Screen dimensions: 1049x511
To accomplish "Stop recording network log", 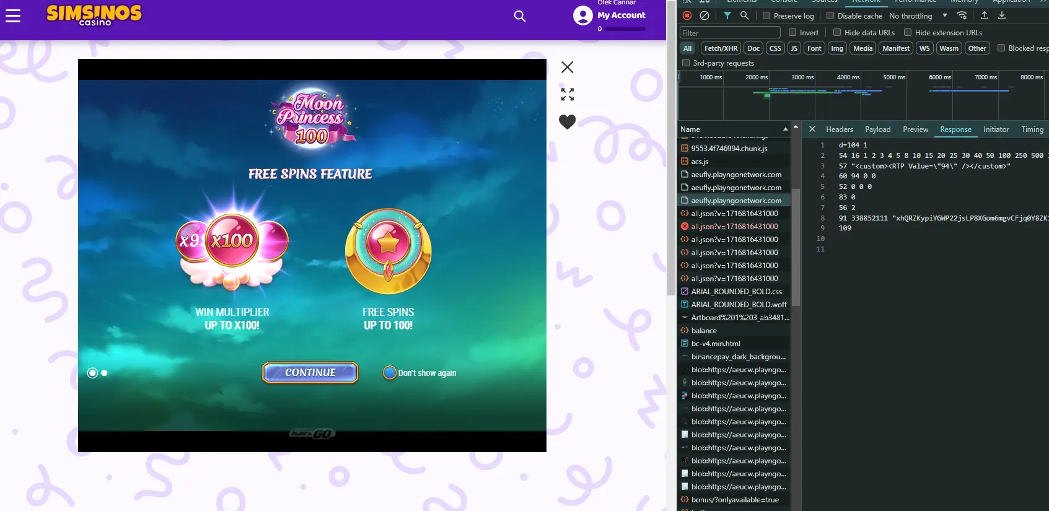I will click(x=687, y=15).
